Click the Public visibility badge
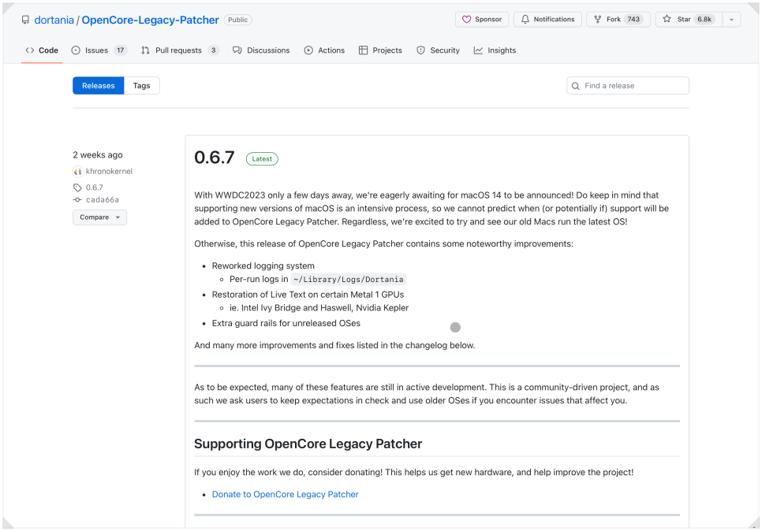Viewport: 762px width, 531px height. [237, 20]
